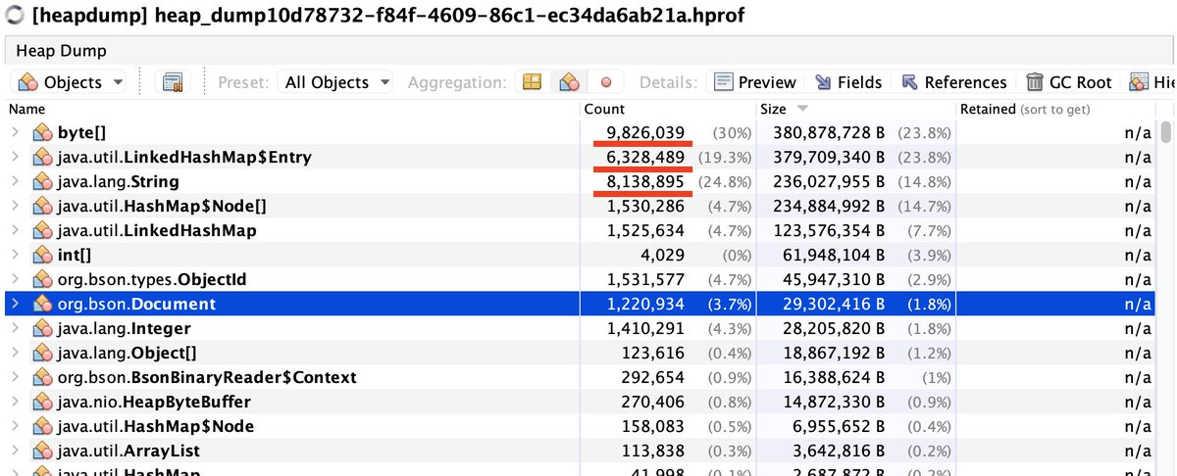Image resolution: width=1177 pixels, height=476 pixels.
Task: Click the java.lang.Object[] class icon
Action: [41, 353]
